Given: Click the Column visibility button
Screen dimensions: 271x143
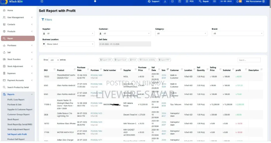Looking at the screenshot, I should tap(147, 60).
